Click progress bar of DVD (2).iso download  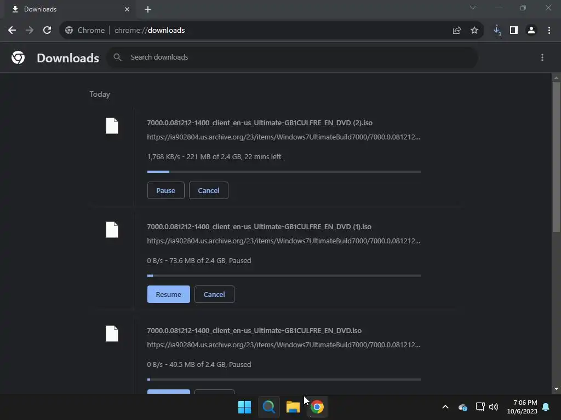284,172
